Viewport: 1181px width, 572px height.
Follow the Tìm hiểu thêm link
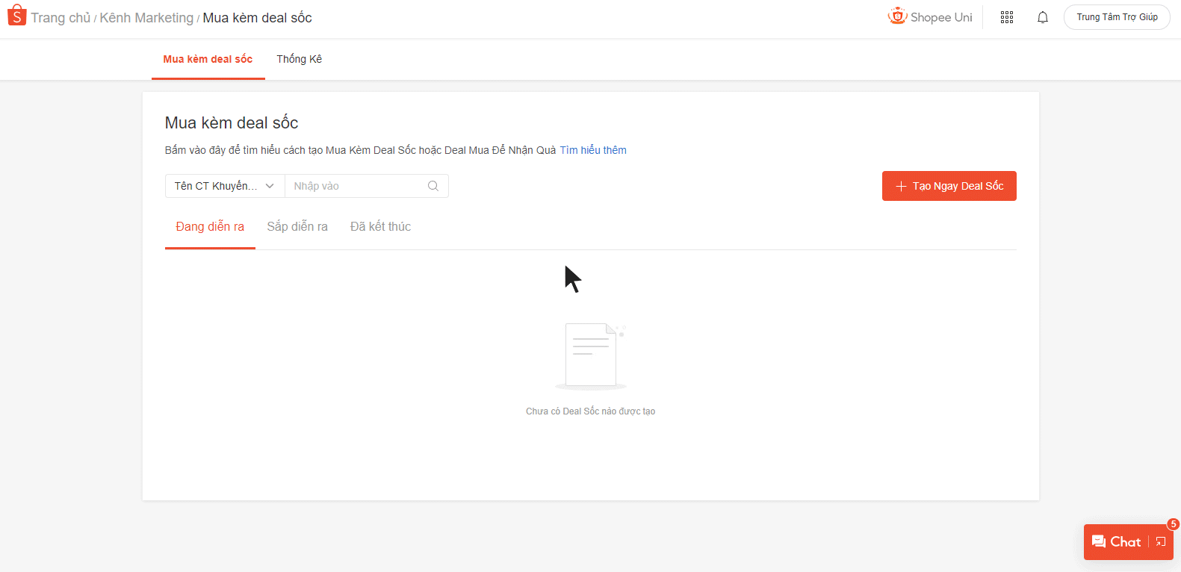(593, 150)
